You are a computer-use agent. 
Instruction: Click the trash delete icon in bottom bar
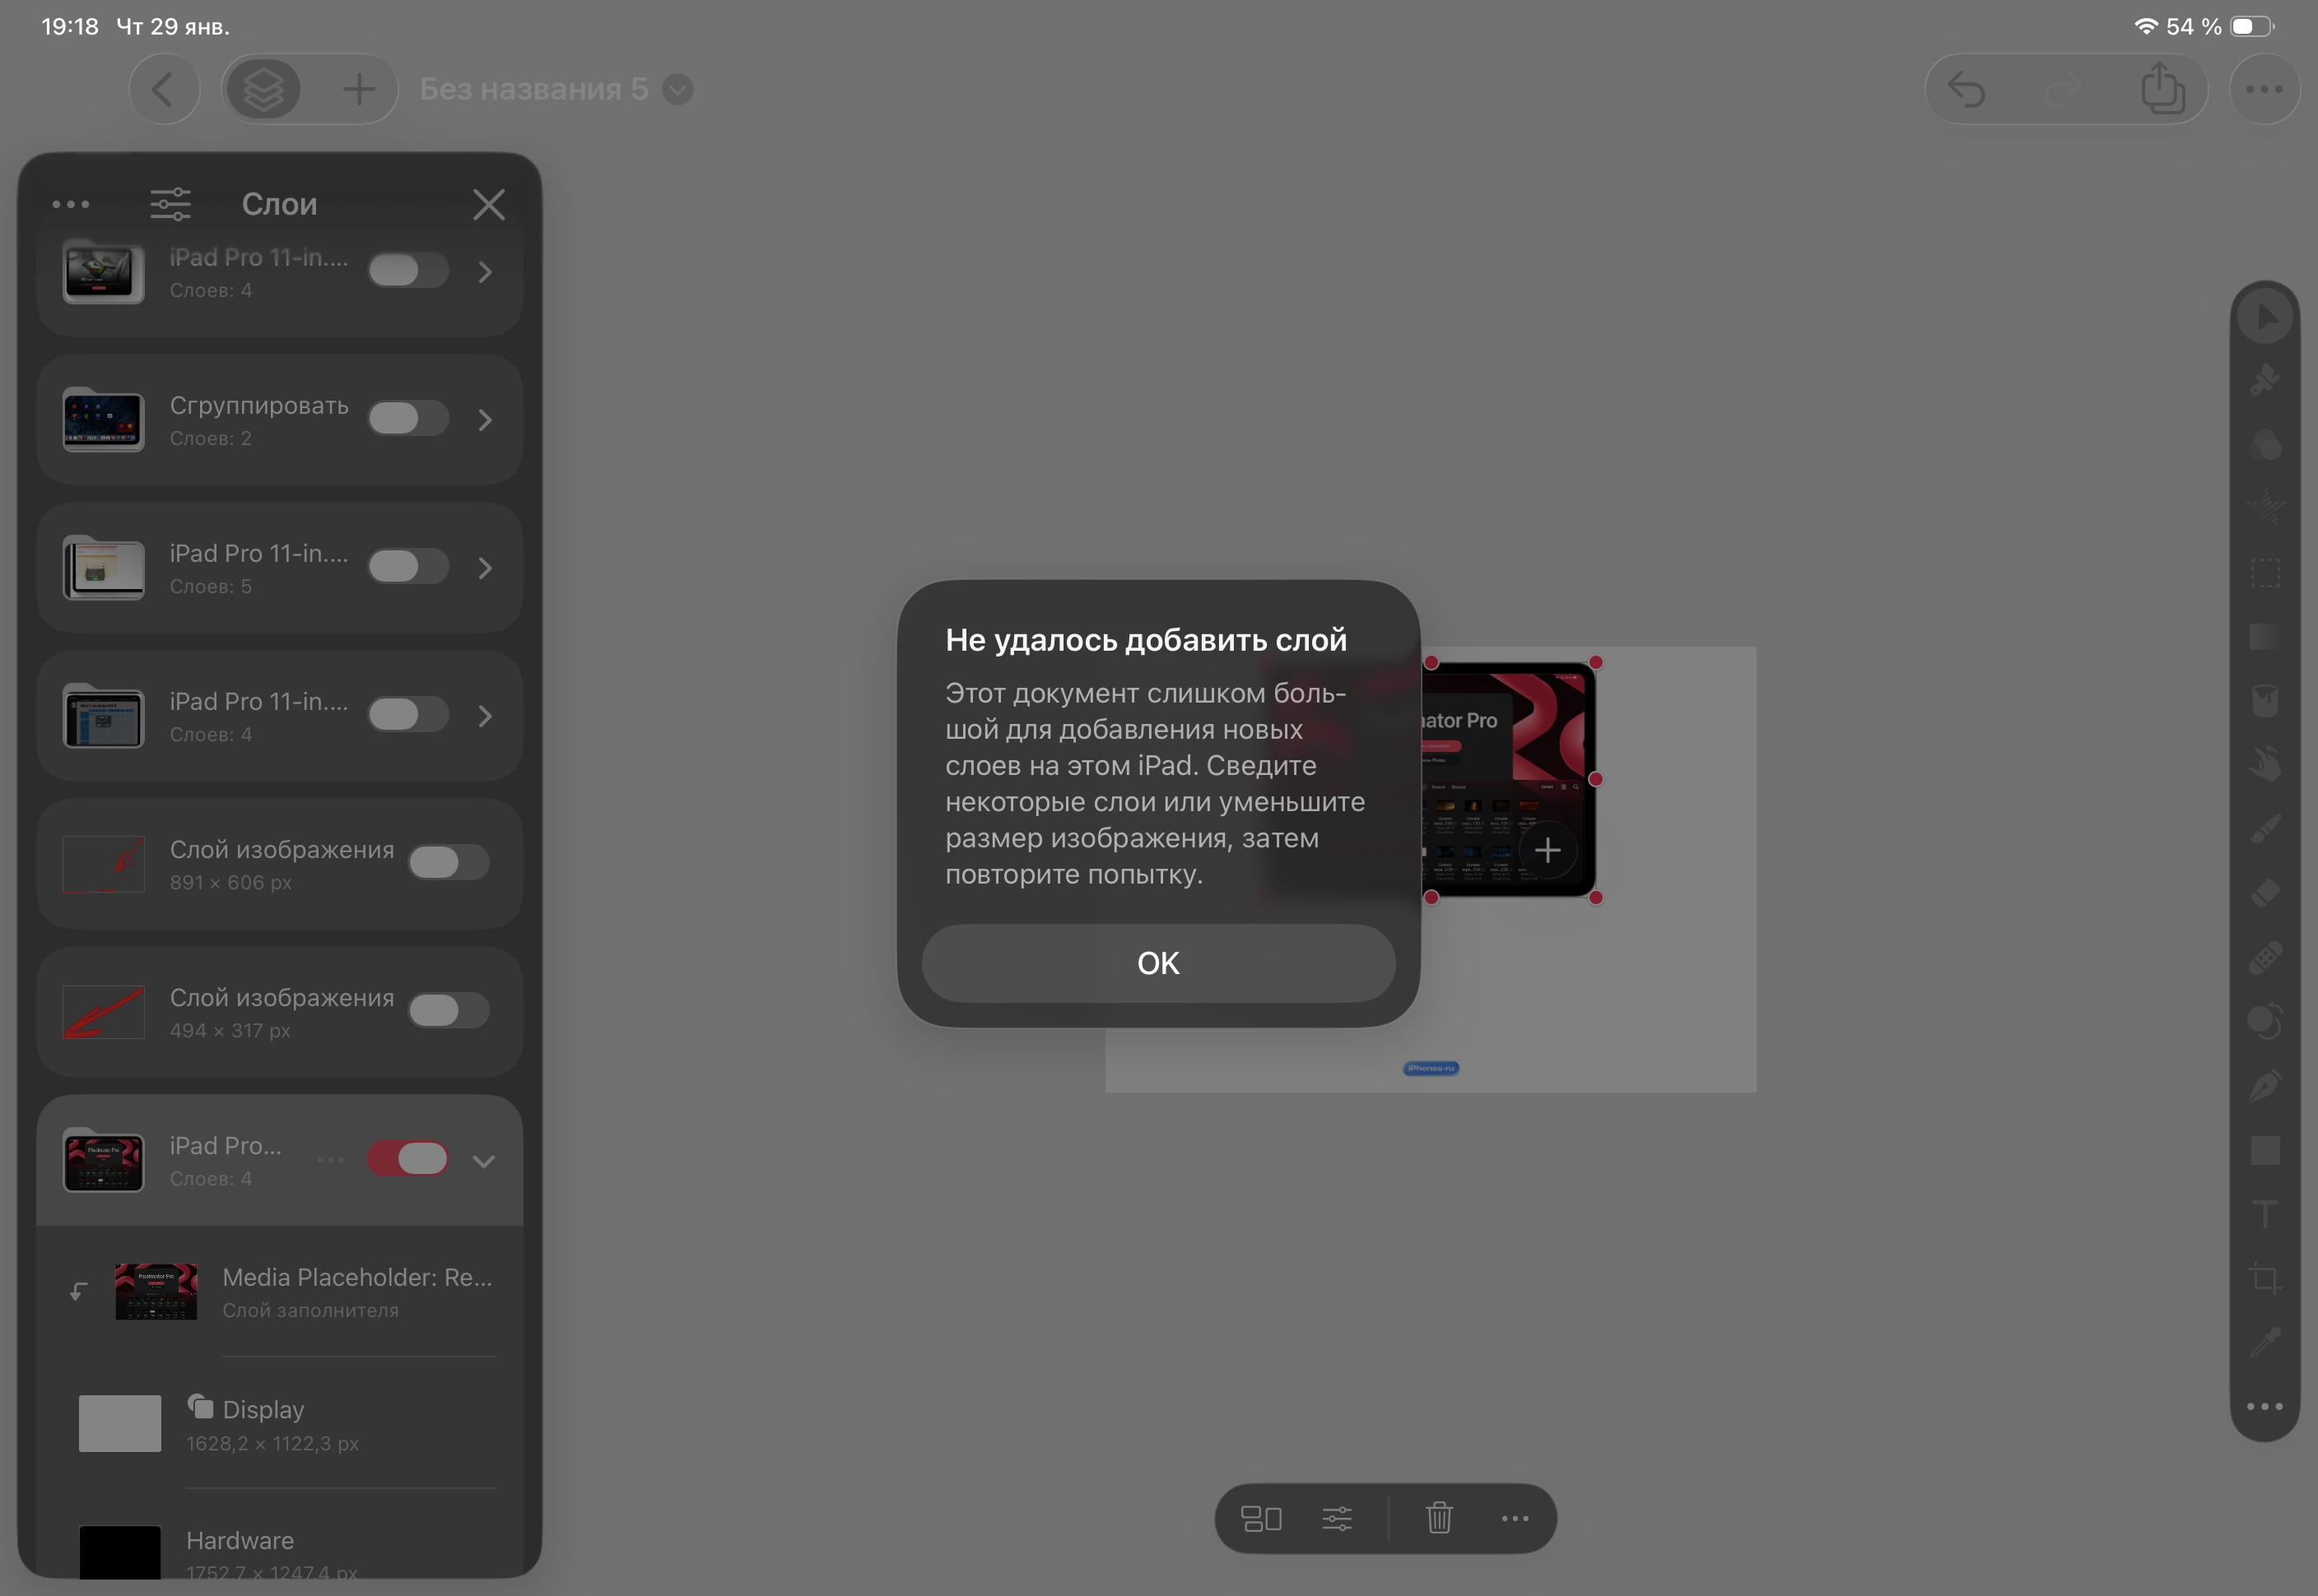[x=1439, y=1518]
